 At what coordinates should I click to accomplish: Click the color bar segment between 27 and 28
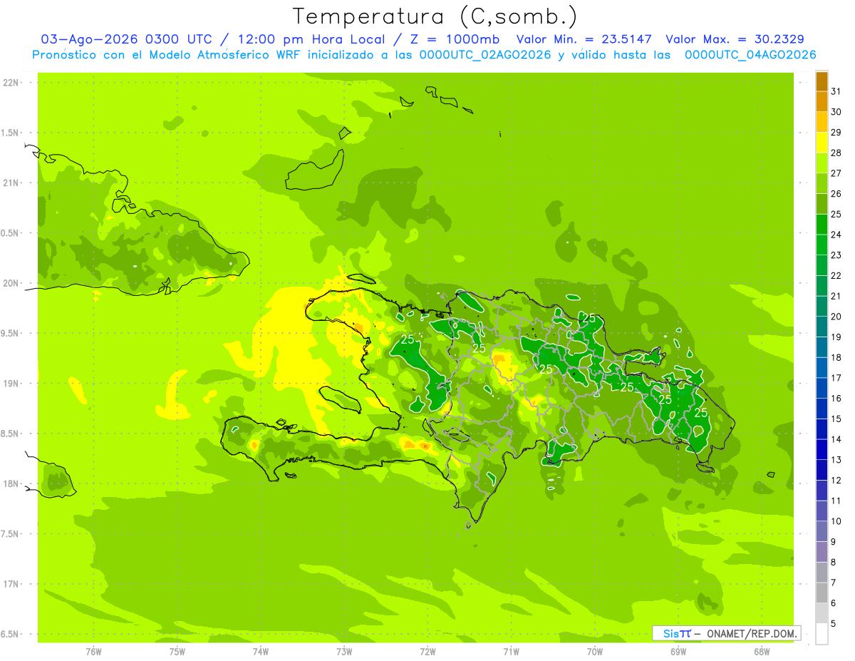tap(822, 163)
